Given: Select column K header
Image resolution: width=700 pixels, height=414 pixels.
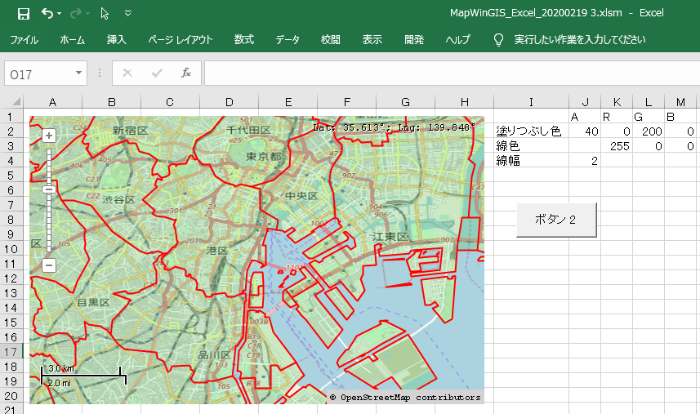Looking at the screenshot, I should point(617,102).
